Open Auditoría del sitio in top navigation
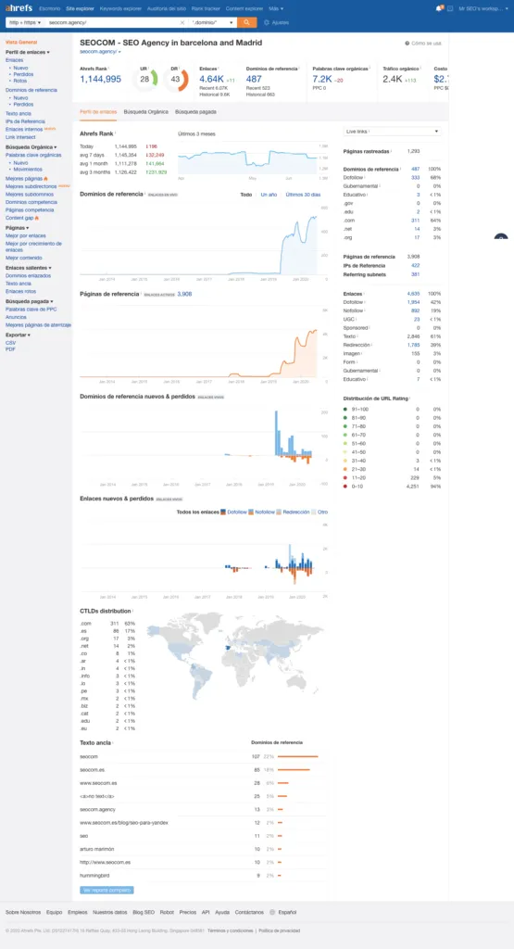Image resolution: width=514 pixels, height=949 pixels. click(x=167, y=8)
